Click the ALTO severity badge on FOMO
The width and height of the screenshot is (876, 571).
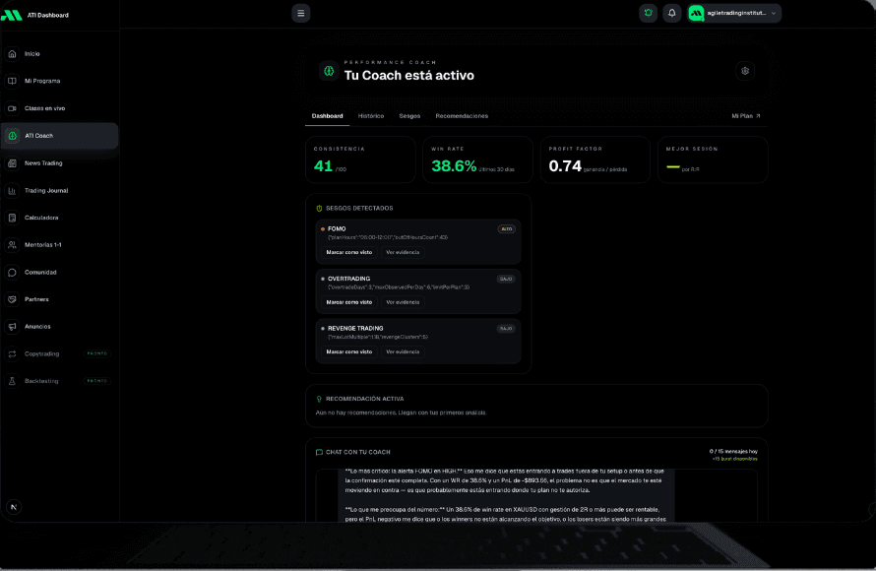pos(506,229)
